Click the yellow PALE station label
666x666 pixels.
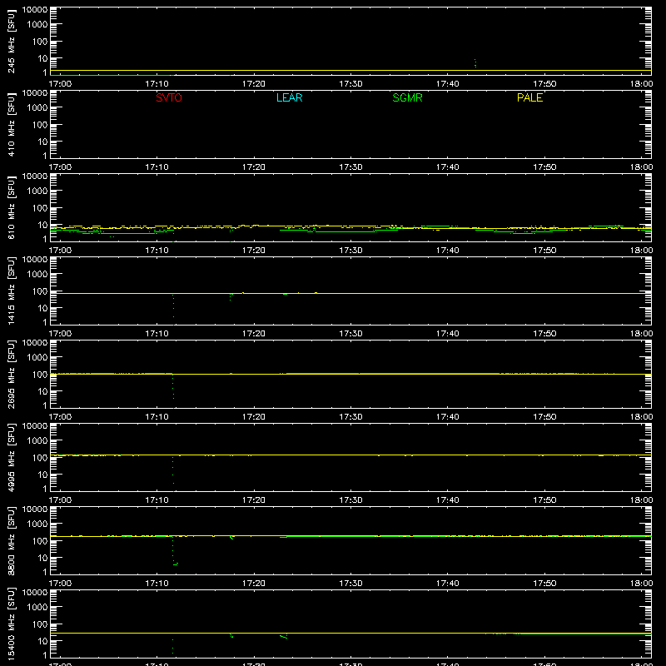pos(529,97)
